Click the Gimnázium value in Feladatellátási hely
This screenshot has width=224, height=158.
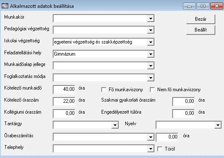click(65, 54)
